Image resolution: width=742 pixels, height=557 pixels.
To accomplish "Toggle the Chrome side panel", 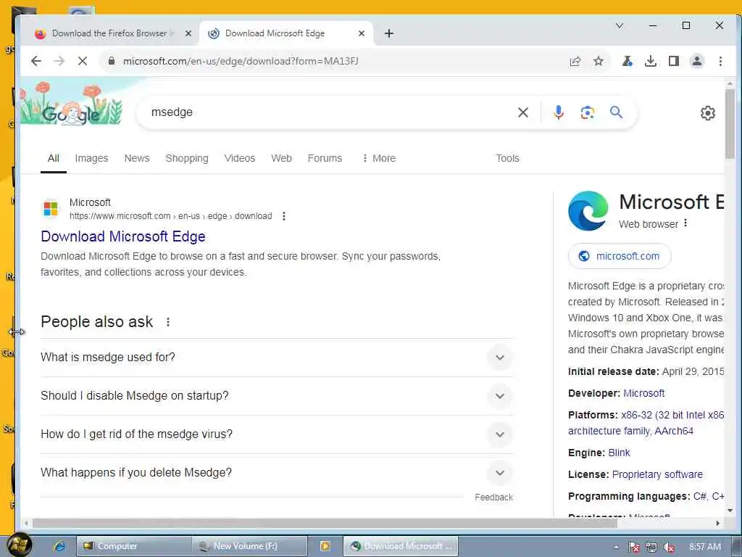I will tap(674, 61).
